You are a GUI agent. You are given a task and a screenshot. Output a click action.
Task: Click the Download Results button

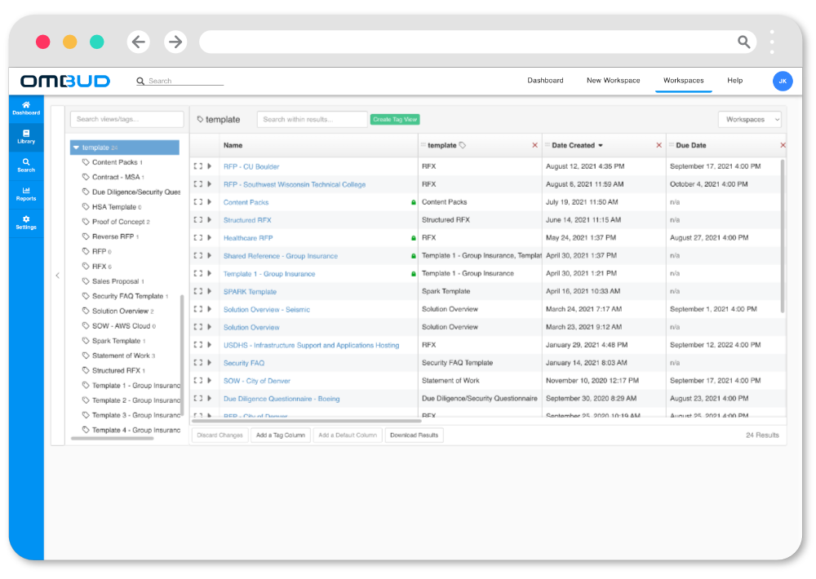(x=415, y=435)
